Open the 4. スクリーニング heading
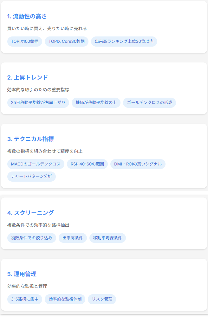 point(30,213)
